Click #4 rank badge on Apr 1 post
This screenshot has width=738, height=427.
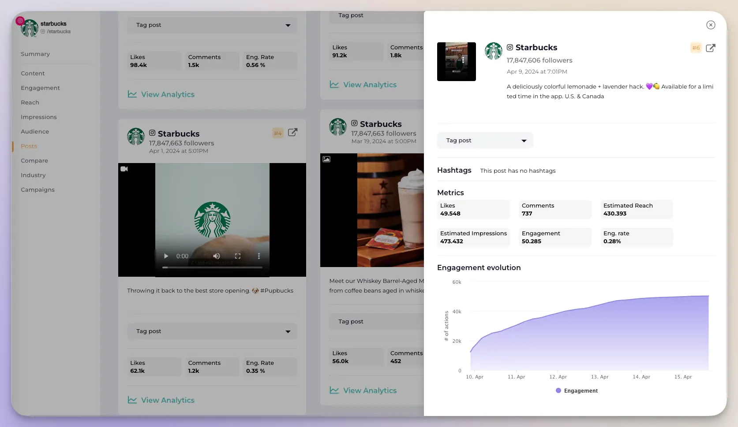point(278,133)
